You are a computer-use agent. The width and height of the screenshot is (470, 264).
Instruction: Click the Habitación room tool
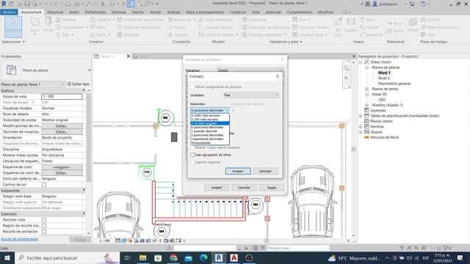(x=254, y=20)
